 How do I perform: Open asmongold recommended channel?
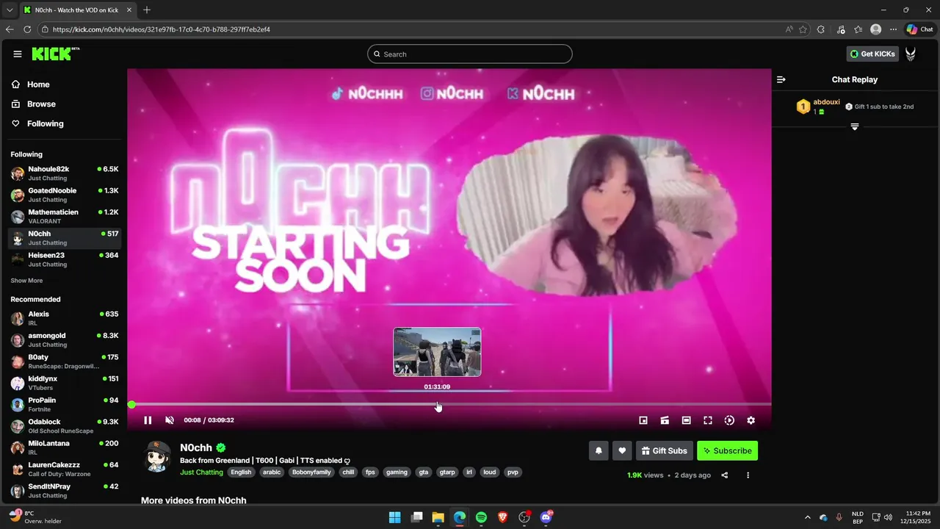click(65, 339)
